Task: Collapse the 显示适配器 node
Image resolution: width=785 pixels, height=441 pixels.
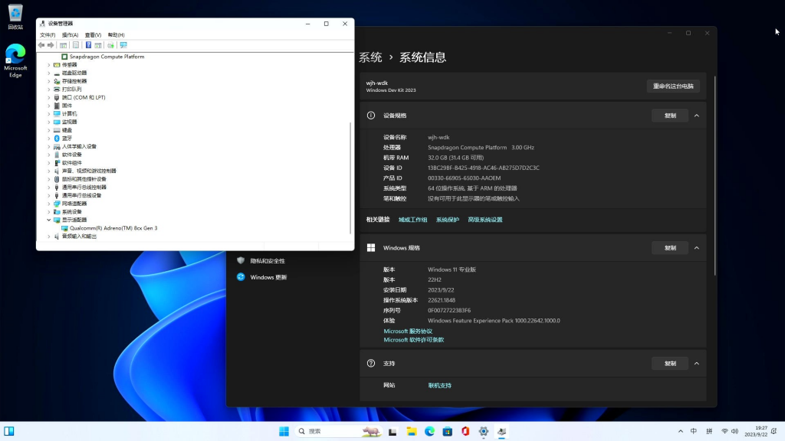Action: click(48, 220)
